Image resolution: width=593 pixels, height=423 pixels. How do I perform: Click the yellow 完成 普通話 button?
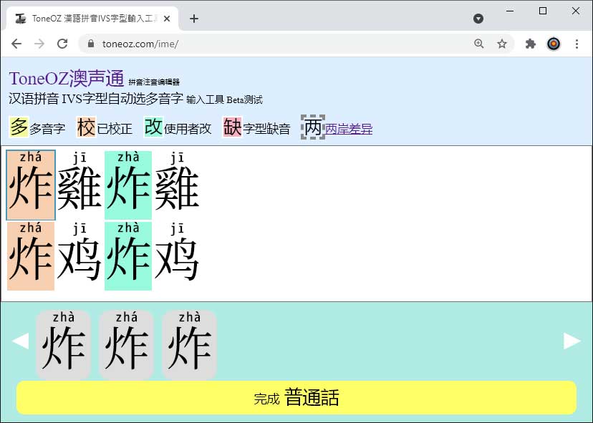click(296, 398)
